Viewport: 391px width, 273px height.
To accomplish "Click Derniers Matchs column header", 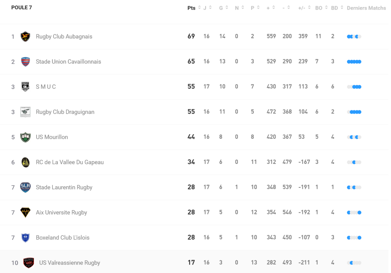I will click(x=366, y=8).
